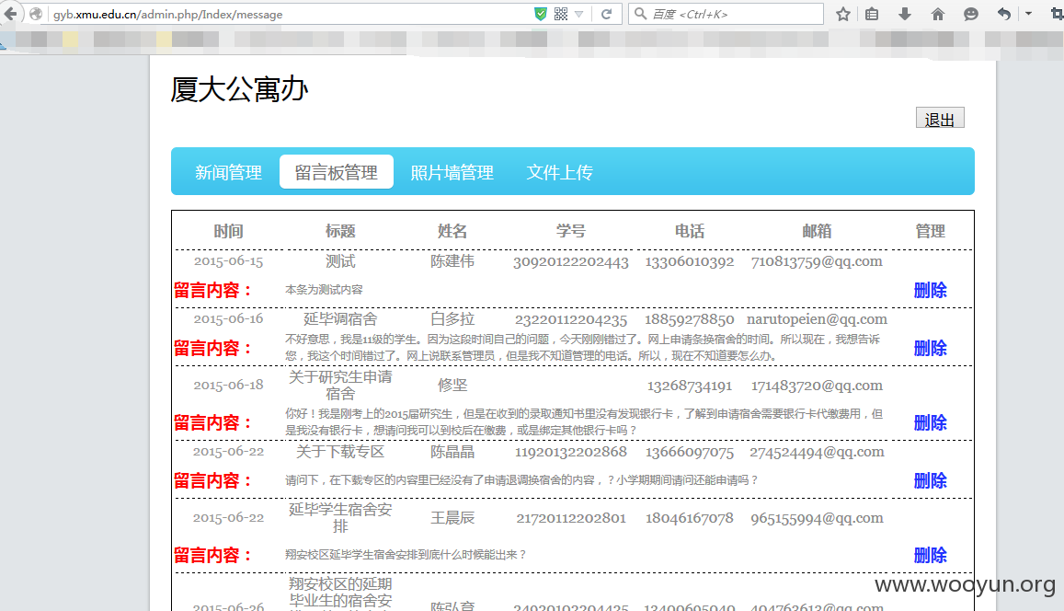This screenshot has height=611, width=1064.
Task: Click the name 王晨辰
Action: (452, 518)
